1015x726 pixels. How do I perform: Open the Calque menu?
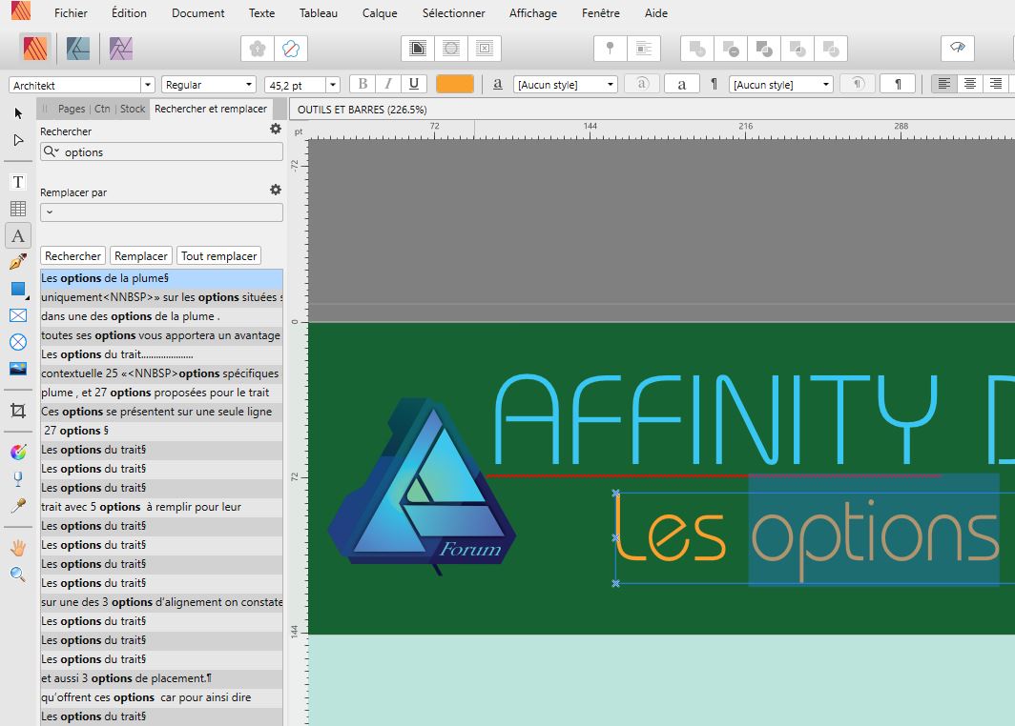(380, 13)
